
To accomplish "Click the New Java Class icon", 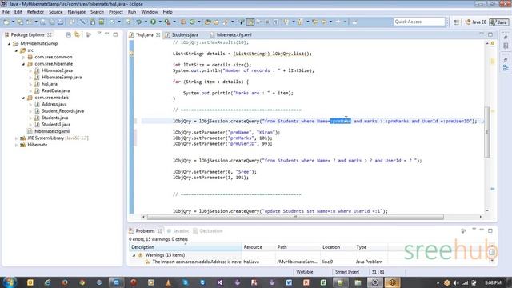I will click(192, 22).
